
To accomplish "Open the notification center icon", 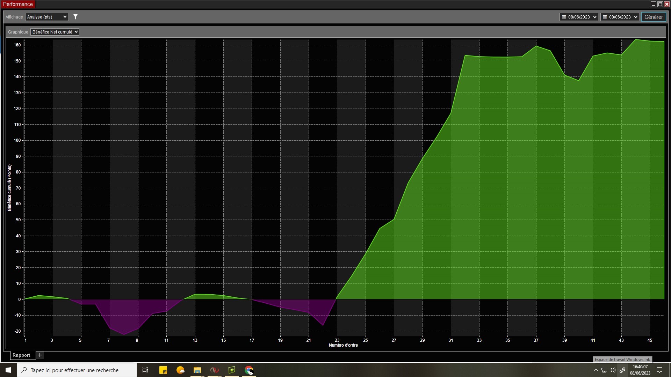I will [x=659, y=370].
